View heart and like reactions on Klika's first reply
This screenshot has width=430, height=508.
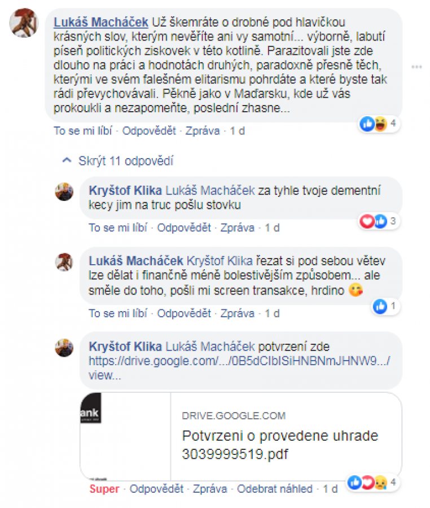pyautogui.click(x=379, y=221)
